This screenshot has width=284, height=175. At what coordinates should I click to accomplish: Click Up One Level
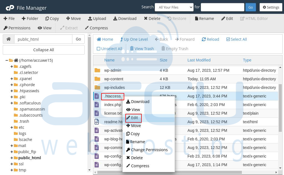[x=134, y=39]
